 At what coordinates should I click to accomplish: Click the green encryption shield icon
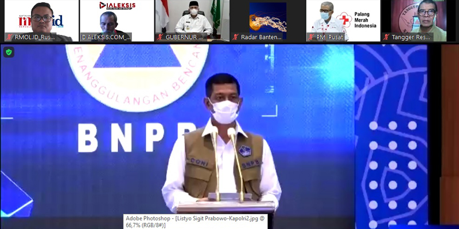pos(9,52)
